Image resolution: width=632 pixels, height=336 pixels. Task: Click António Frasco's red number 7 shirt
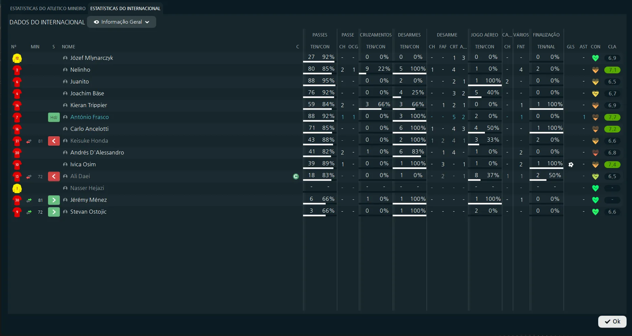[17, 117]
